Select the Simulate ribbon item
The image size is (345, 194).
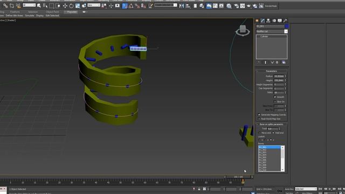[30, 16]
